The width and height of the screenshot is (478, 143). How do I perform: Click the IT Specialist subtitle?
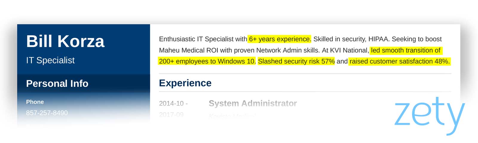pos(50,60)
